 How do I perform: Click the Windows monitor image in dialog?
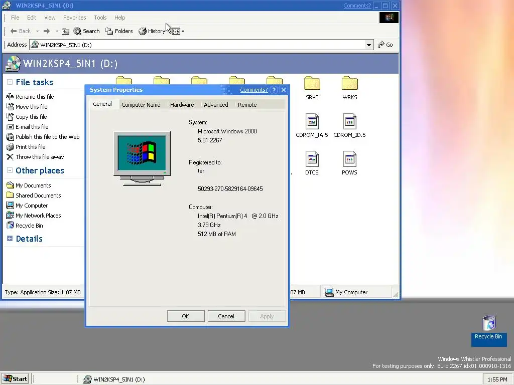[142, 159]
